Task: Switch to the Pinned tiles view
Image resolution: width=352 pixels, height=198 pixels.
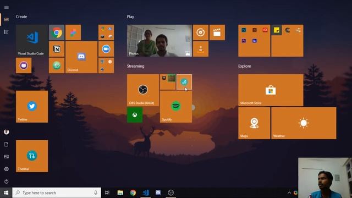Action: point(6,19)
